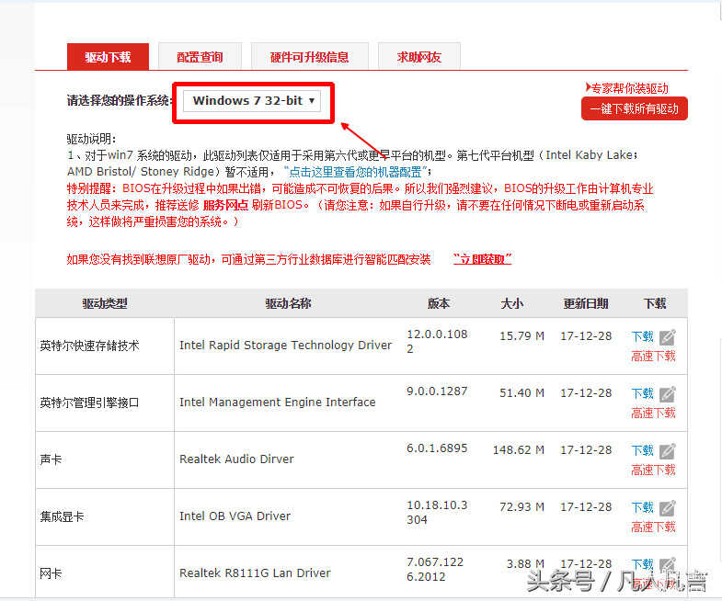Click the 版本 column header
This screenshot has height=601, width=722.
coord(439,304)
